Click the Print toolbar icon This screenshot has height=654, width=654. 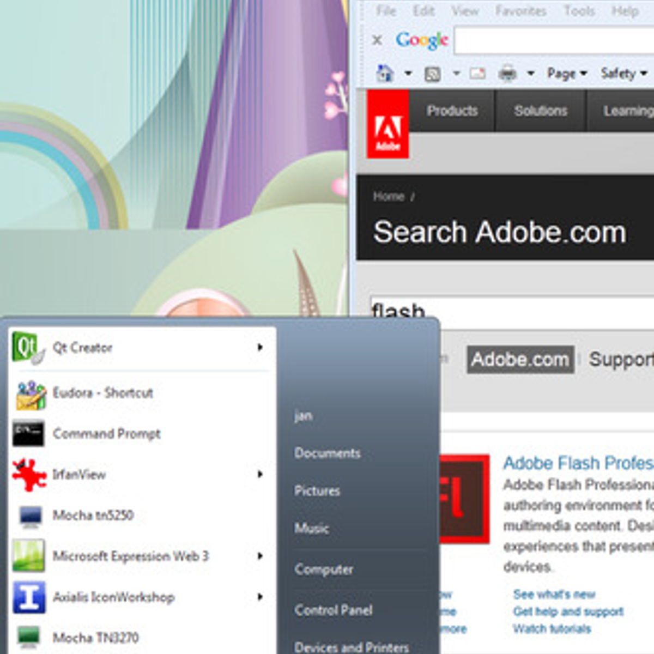point(507,73)
